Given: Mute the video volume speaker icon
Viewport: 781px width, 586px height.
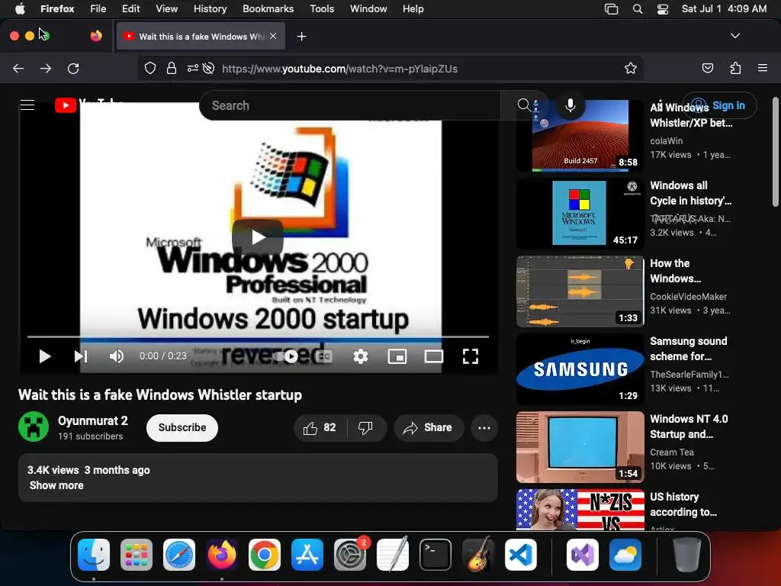Looking at the screenshot, I should (116, 356).
